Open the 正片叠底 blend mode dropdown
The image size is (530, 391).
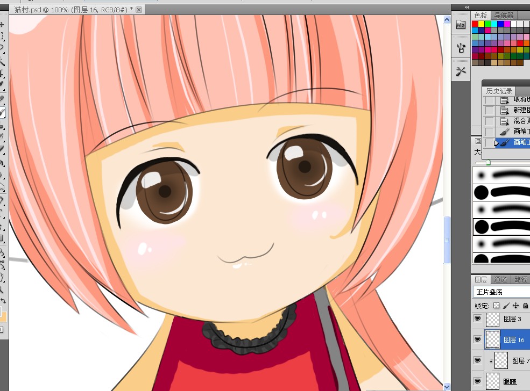click(501, 292)
